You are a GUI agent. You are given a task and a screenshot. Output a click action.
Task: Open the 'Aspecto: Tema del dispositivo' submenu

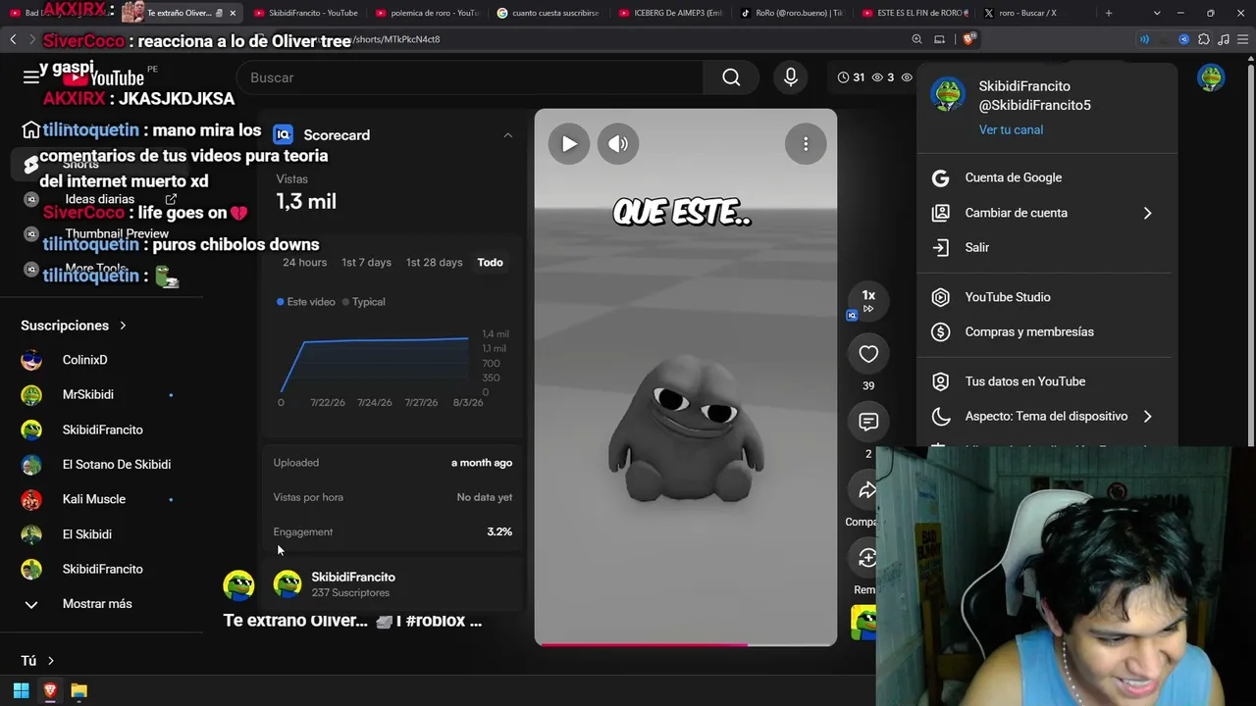point(1046,416)
